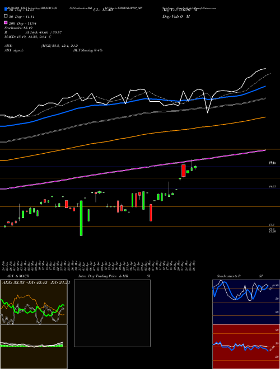Click the 'CL: 15.40' close price label
The width and height of the screenshot is (280, 369).
[x=103, y=10]
